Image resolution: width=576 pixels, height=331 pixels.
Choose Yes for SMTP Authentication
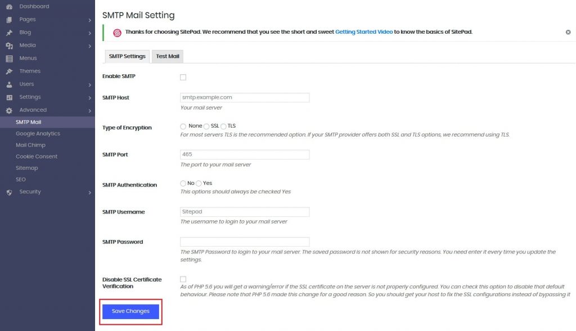pos(199,184)
